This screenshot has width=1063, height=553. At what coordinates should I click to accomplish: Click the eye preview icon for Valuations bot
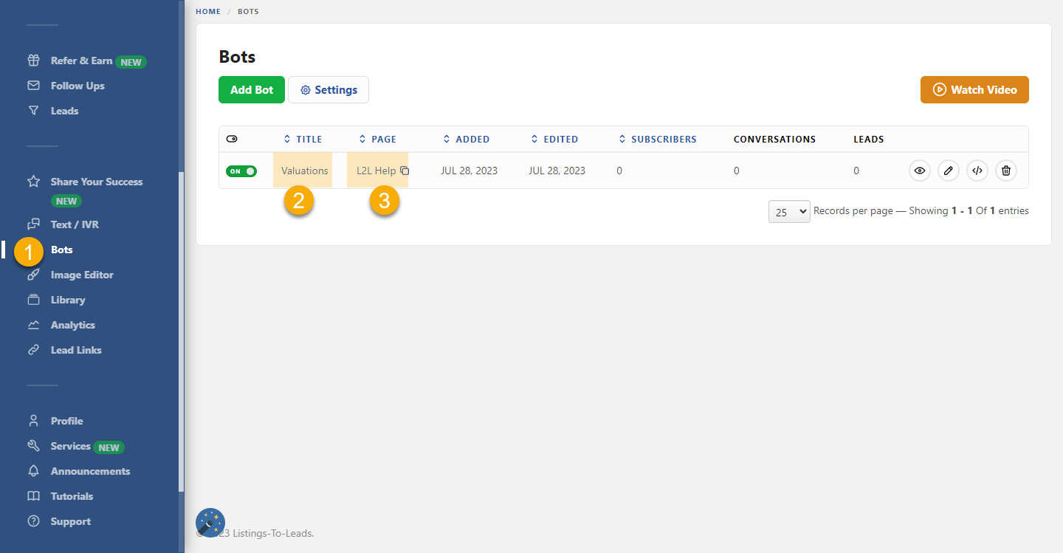[919, 171]
